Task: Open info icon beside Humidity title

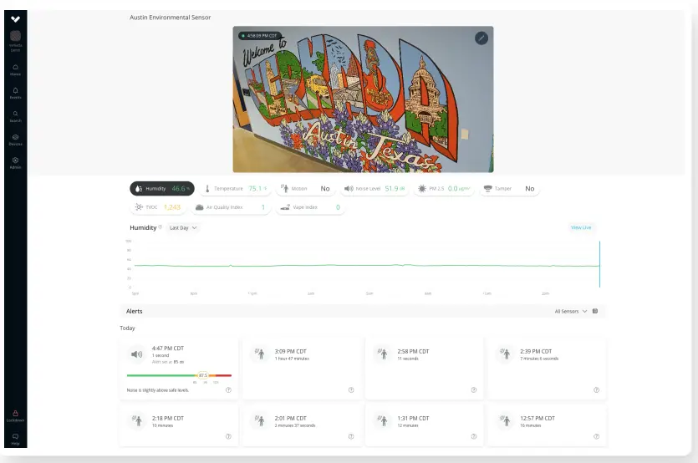Action: (x=160, y=227)
